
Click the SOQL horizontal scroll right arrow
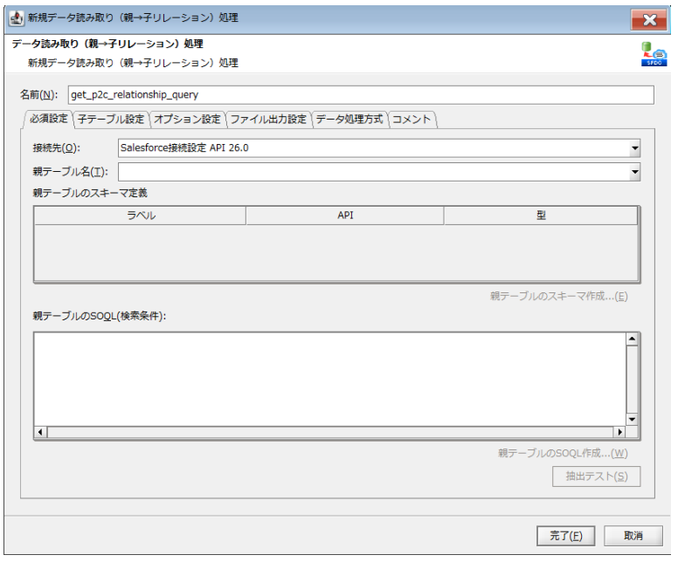(x=620, y=432)
